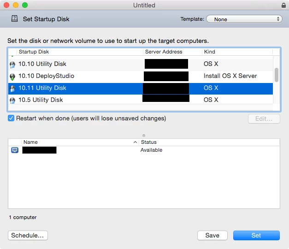Viewport: 289px width, 249px height.
Task: Click the startup disk list scrollbar thumb
Action: tap(276, 75)
